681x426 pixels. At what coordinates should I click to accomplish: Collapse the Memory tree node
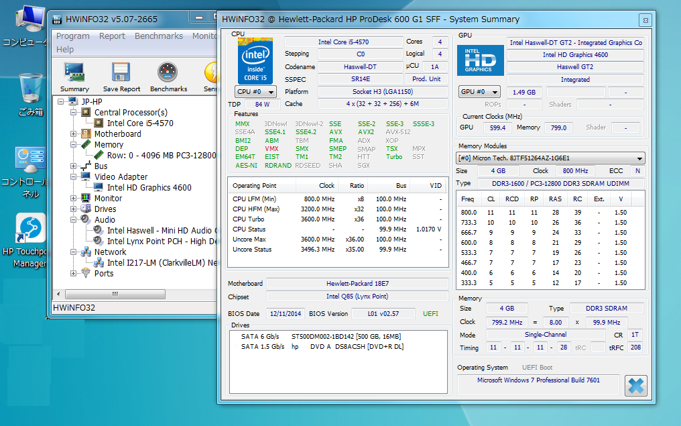74,144
